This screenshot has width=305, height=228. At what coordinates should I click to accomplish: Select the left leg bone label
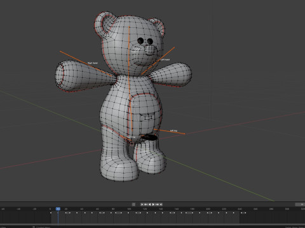coord(173,130)
